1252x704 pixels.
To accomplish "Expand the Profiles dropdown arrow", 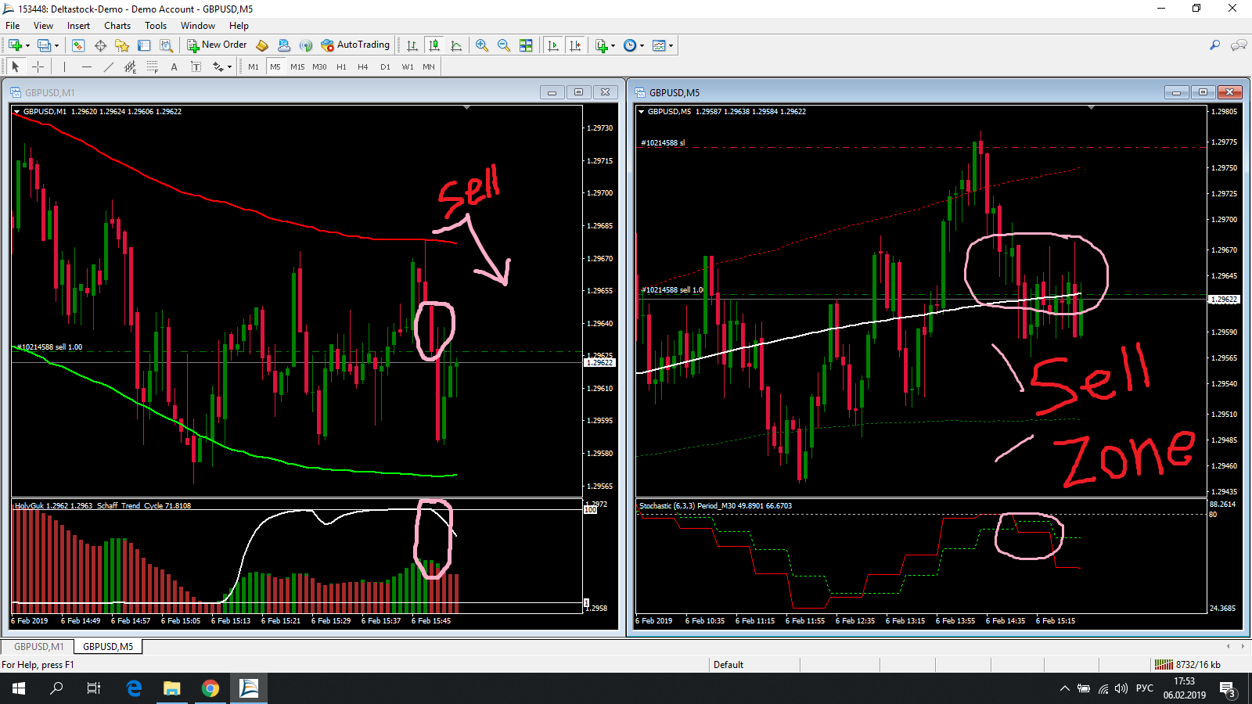I will 56,45.
